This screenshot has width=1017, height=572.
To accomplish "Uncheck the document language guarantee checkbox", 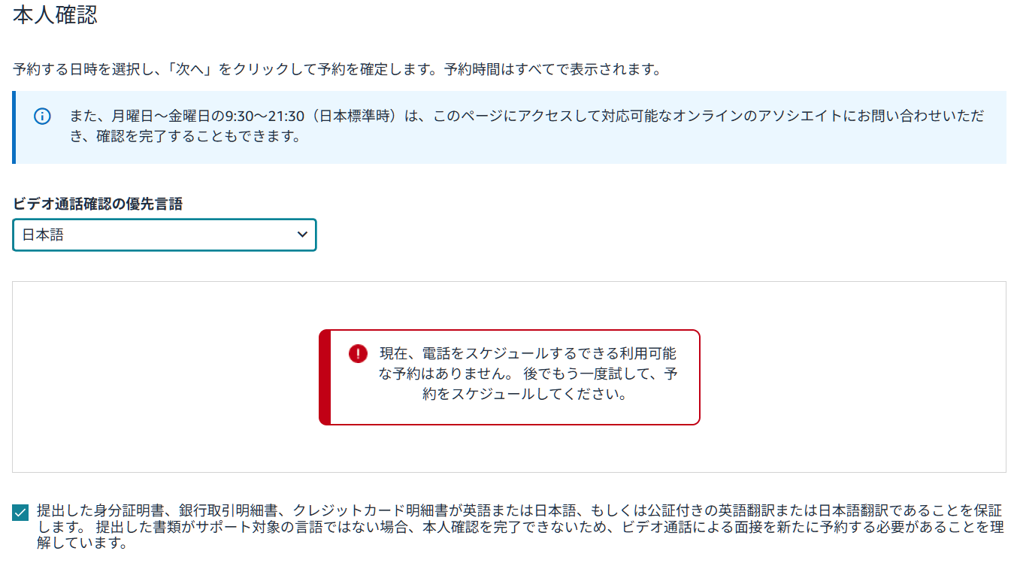I will pos(20,513).
